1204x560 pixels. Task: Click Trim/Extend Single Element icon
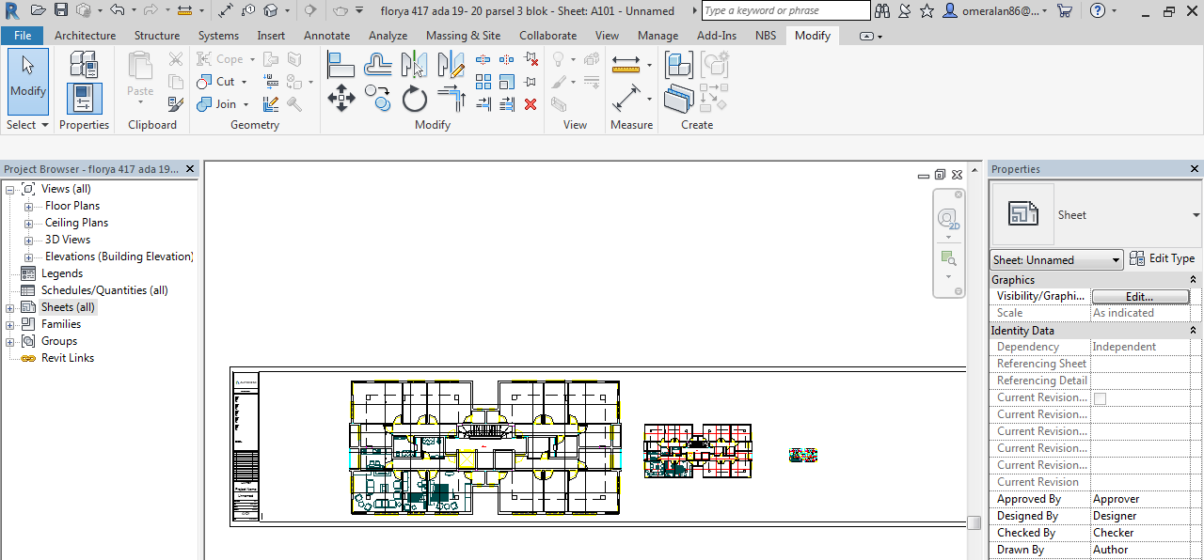point(483,104)
